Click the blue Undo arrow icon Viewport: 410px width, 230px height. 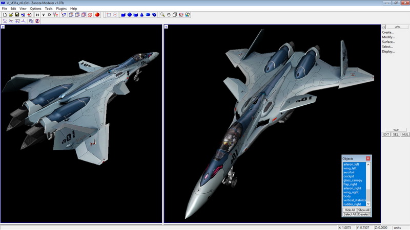[23, 15]
